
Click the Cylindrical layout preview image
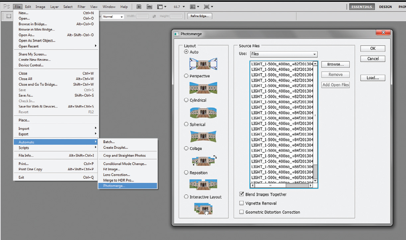pyautogui.click(x=203, y=112)
